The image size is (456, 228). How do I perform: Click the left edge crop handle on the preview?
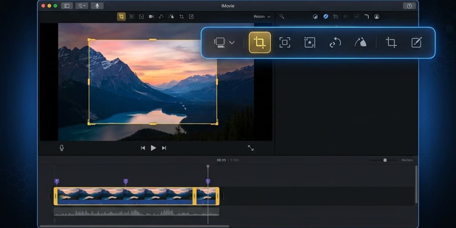click(x=89, y=82)
